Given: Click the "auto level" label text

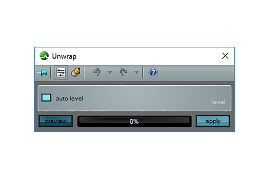Looking at the screenshot, I should [69, 98].
